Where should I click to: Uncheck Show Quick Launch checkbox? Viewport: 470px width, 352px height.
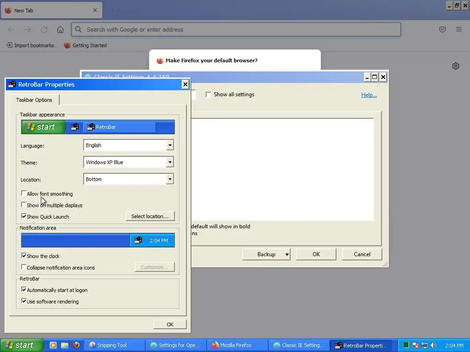tap(24, 216)
